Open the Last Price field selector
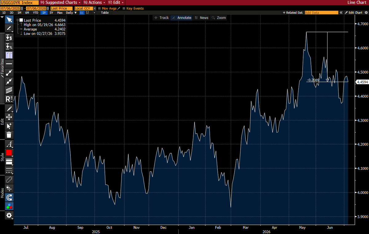The height and width of the screenshot is (234, 369). coord(61,9)
